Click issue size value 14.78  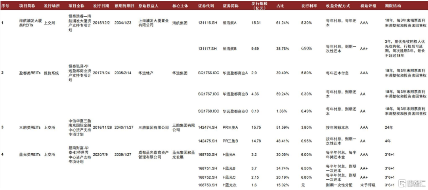point(256,141)
